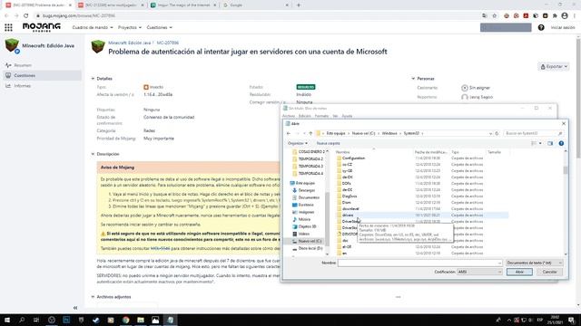Open Notepad Formato menu
The image size is (581, 326).
click(x=321, y=116)
